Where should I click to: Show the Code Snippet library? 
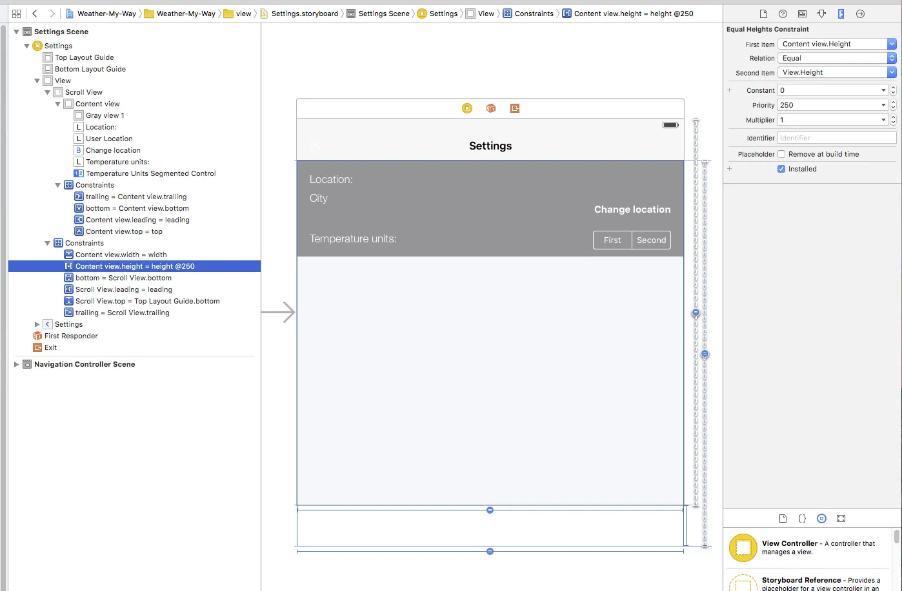802,518
